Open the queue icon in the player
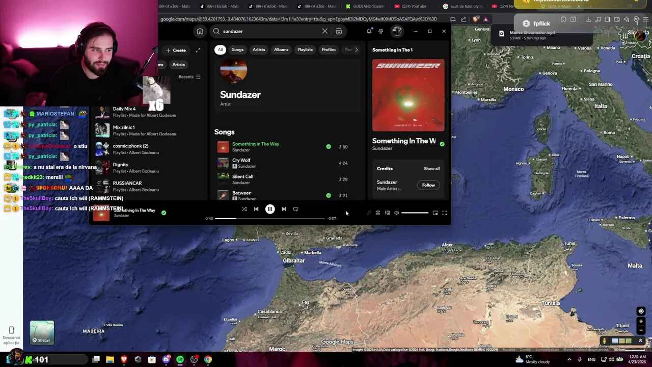 [x=378, y=213]
